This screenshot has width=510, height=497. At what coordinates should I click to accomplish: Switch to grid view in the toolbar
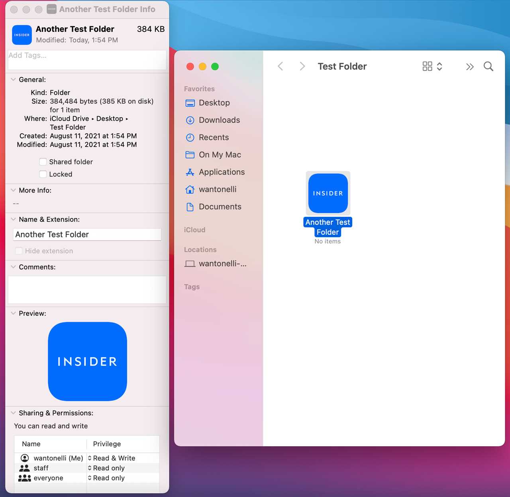[x=426, y=66]
